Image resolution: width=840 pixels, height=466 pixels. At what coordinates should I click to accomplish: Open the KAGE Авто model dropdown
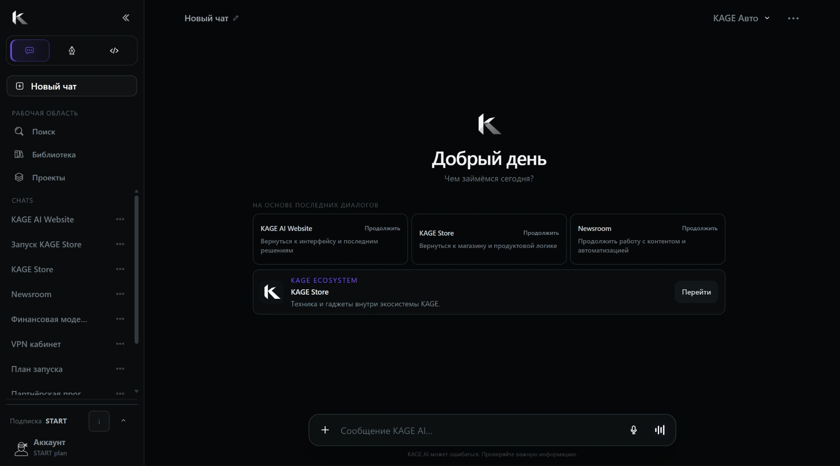coord(741,18)
